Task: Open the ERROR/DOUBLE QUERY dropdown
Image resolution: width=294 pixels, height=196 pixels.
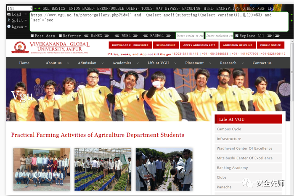Action: (x=118, y=8)
